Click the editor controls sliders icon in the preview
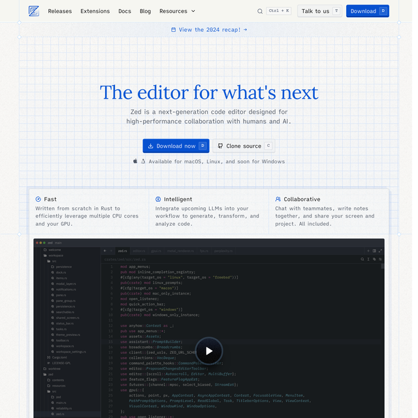The width and height of the screenshot is (418, 418). (x=380, y=259)
